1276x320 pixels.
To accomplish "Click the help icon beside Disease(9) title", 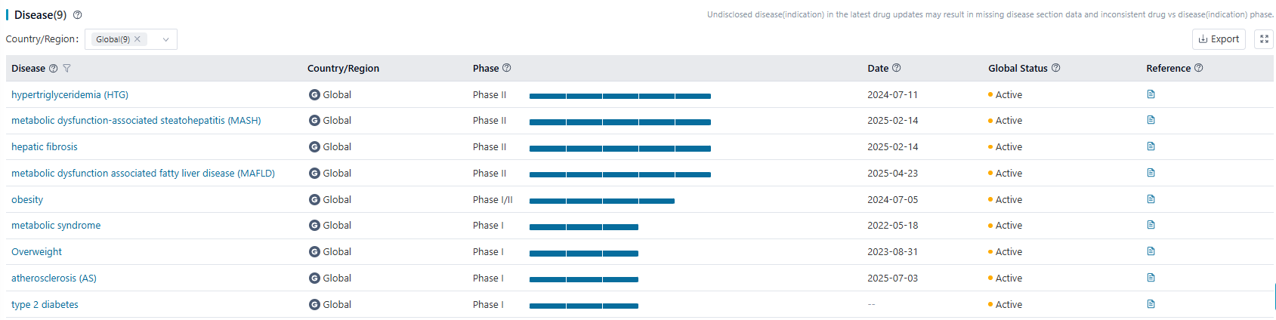I will click(x=77, y=15).
